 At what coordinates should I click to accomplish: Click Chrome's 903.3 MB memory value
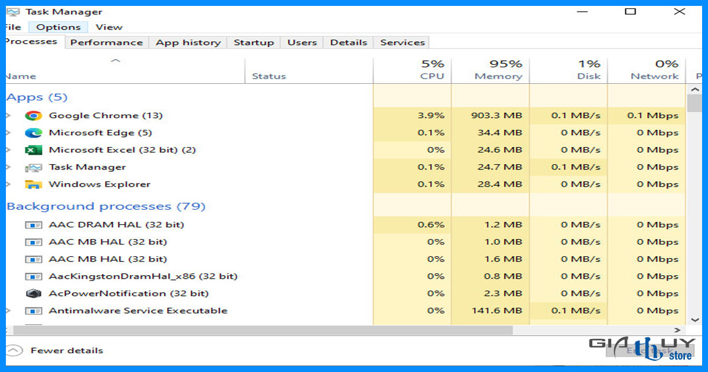[497, 116]
